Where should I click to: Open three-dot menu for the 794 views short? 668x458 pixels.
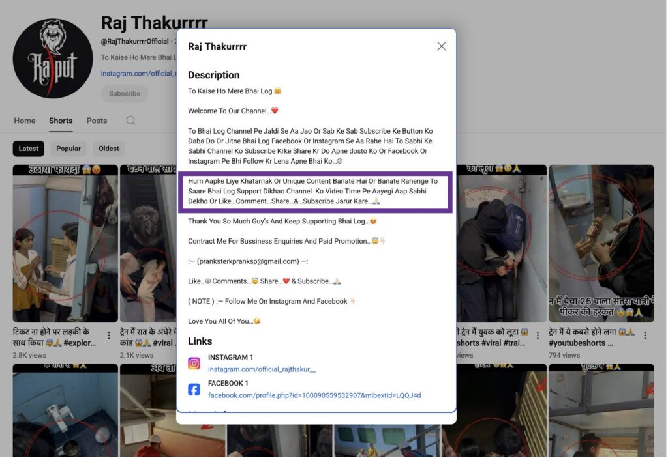[645, 336]
